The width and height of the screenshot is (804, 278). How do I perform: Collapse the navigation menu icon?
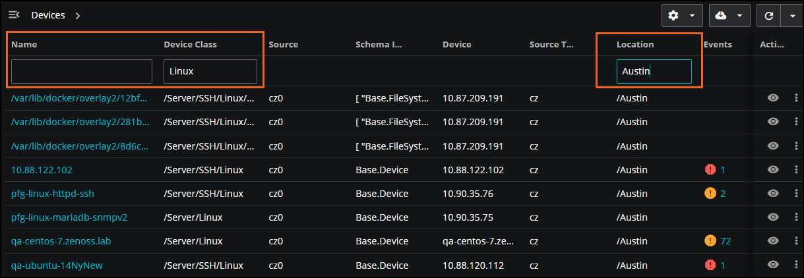click(14, 14)
